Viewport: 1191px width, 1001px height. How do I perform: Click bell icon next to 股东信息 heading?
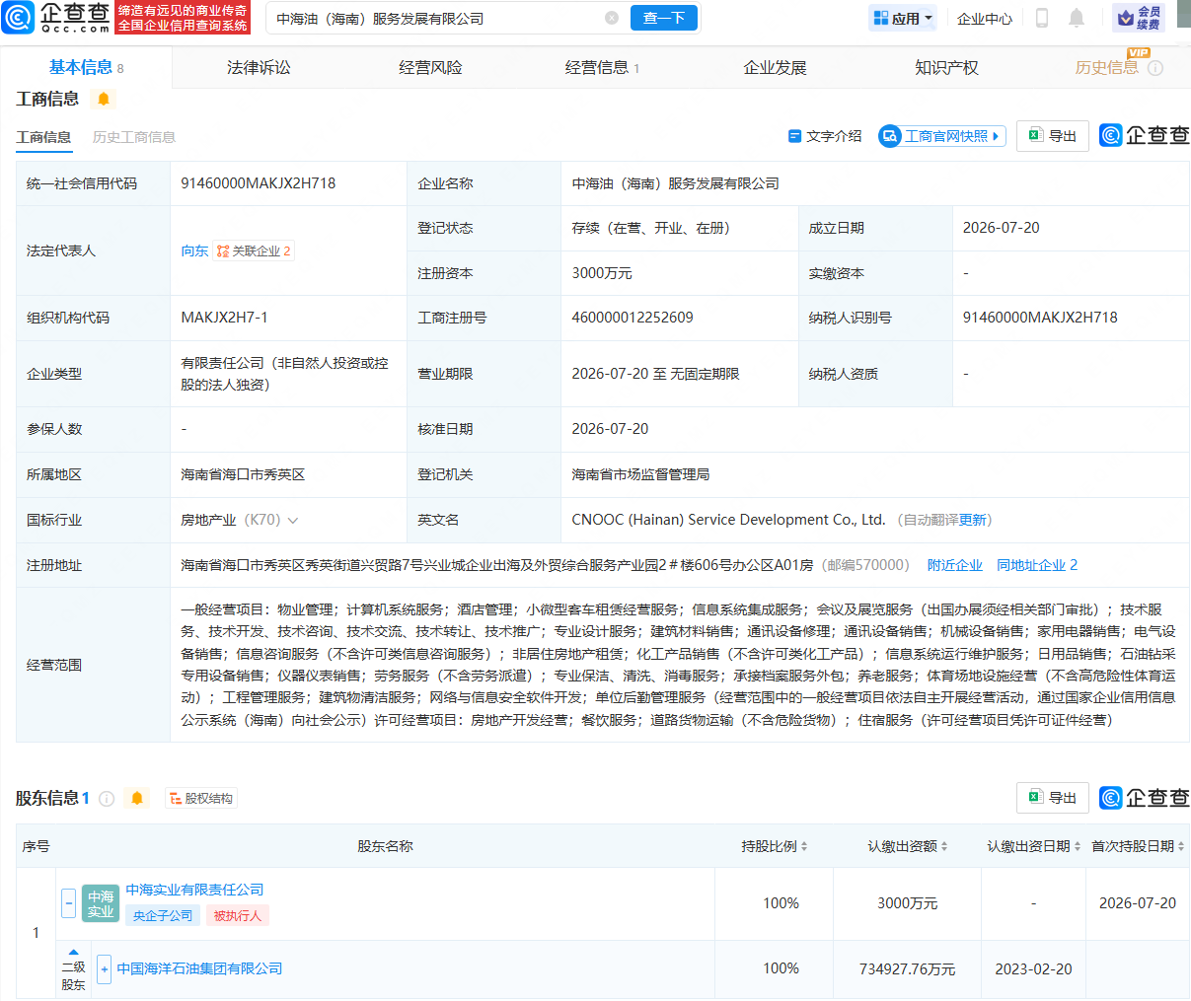click(137, 798)
